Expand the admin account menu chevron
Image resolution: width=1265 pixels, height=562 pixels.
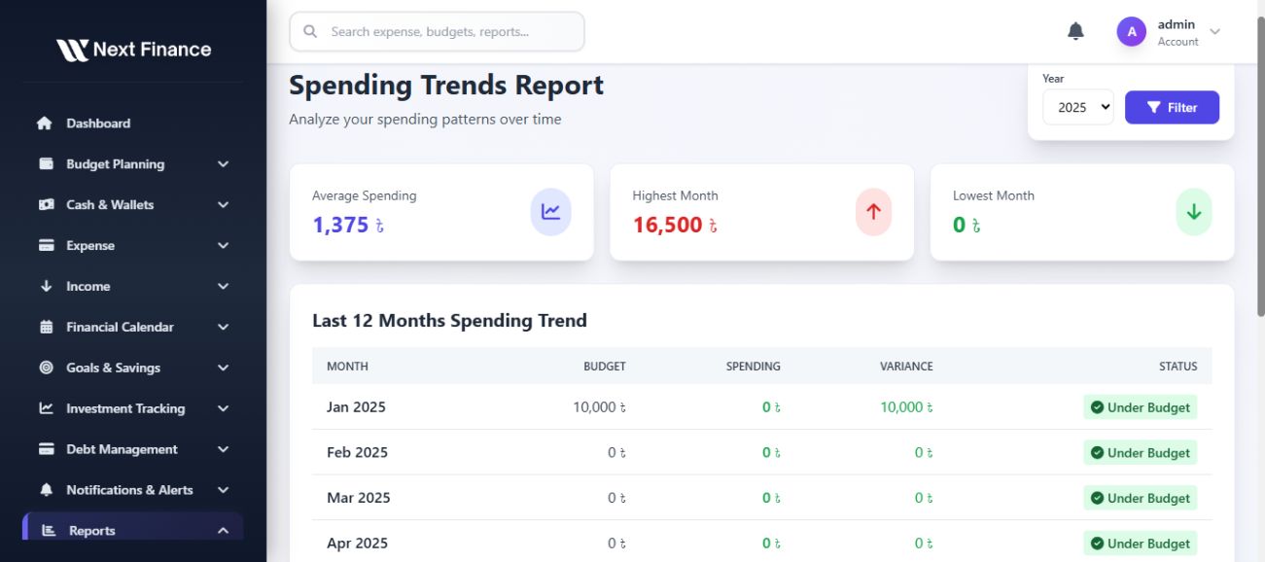1214,32
